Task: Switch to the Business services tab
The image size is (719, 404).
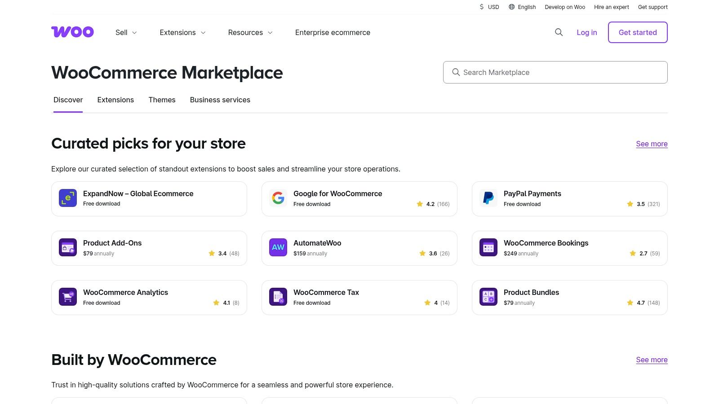Action: coord(220,100)
